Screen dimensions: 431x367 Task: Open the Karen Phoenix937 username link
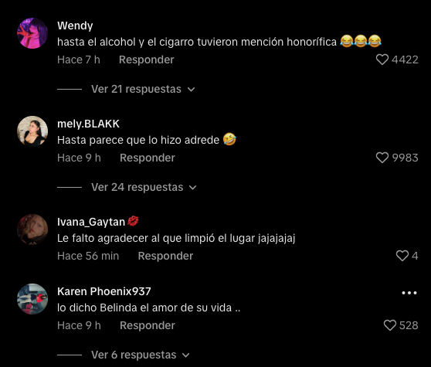(104, 291)
